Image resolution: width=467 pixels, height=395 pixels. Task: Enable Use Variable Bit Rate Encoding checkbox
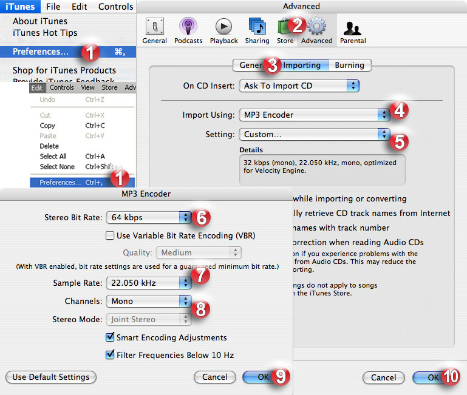(x=110, y=235)
